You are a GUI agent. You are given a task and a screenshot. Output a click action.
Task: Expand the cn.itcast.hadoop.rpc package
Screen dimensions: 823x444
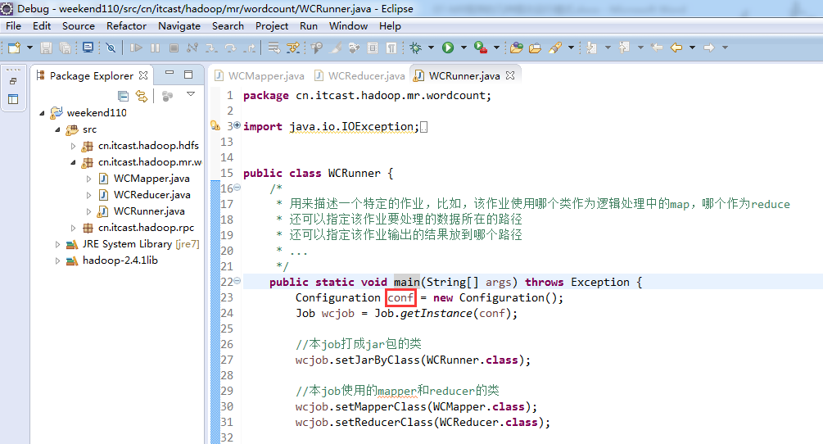click(x=73, y=228)
